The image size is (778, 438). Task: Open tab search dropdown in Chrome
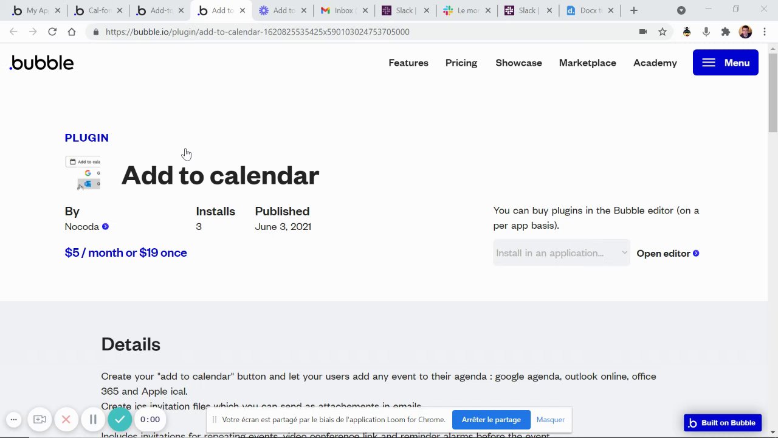click(681, 10)
